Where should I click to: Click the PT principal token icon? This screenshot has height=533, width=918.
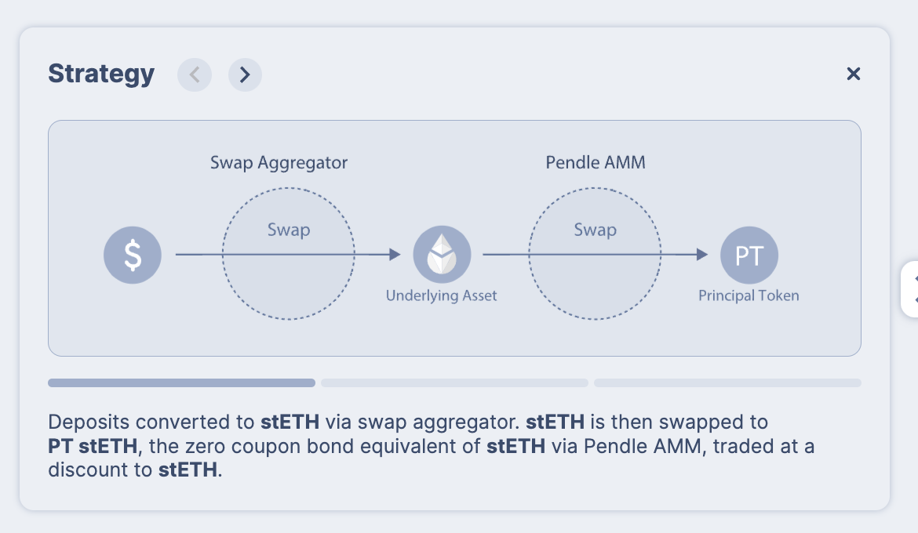749,255
